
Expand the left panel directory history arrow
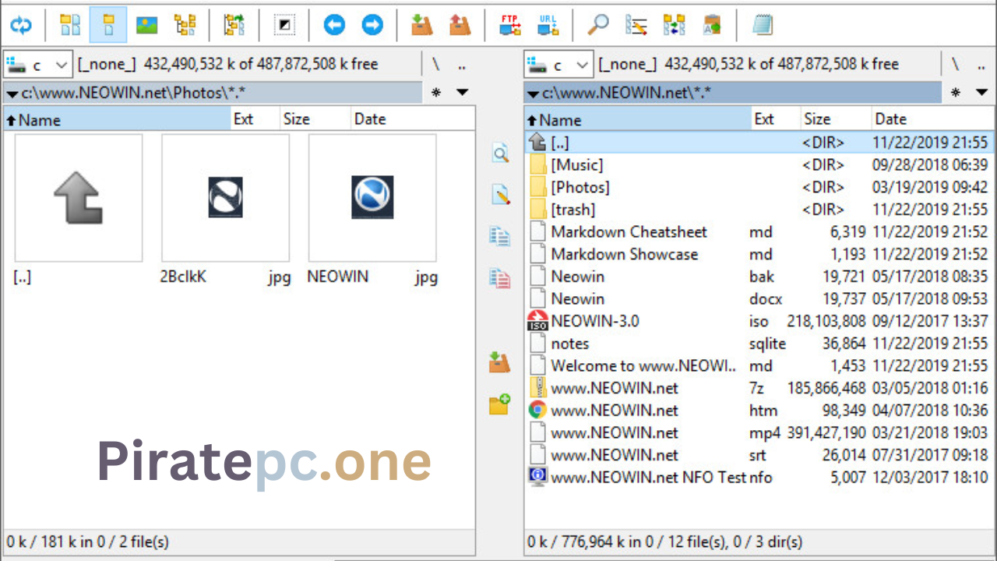pos(462,93)
